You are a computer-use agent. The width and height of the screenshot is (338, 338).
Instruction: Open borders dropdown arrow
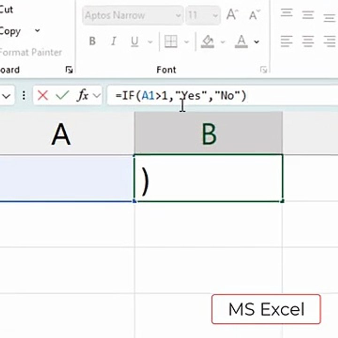[x=186, y=42]
